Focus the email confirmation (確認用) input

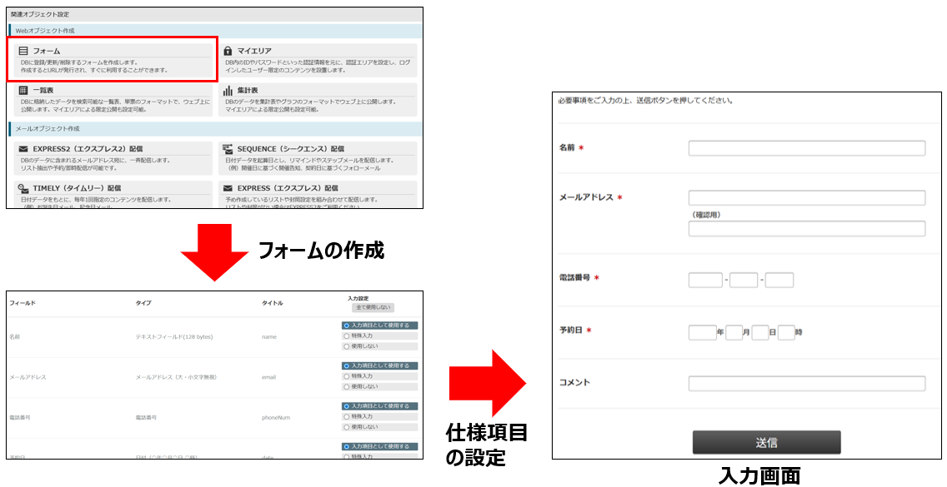(x=806, y=229)
